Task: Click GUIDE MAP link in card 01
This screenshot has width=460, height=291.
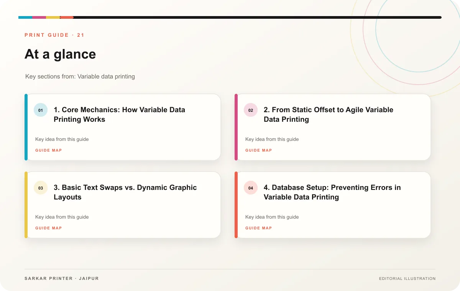Action: 49,150
